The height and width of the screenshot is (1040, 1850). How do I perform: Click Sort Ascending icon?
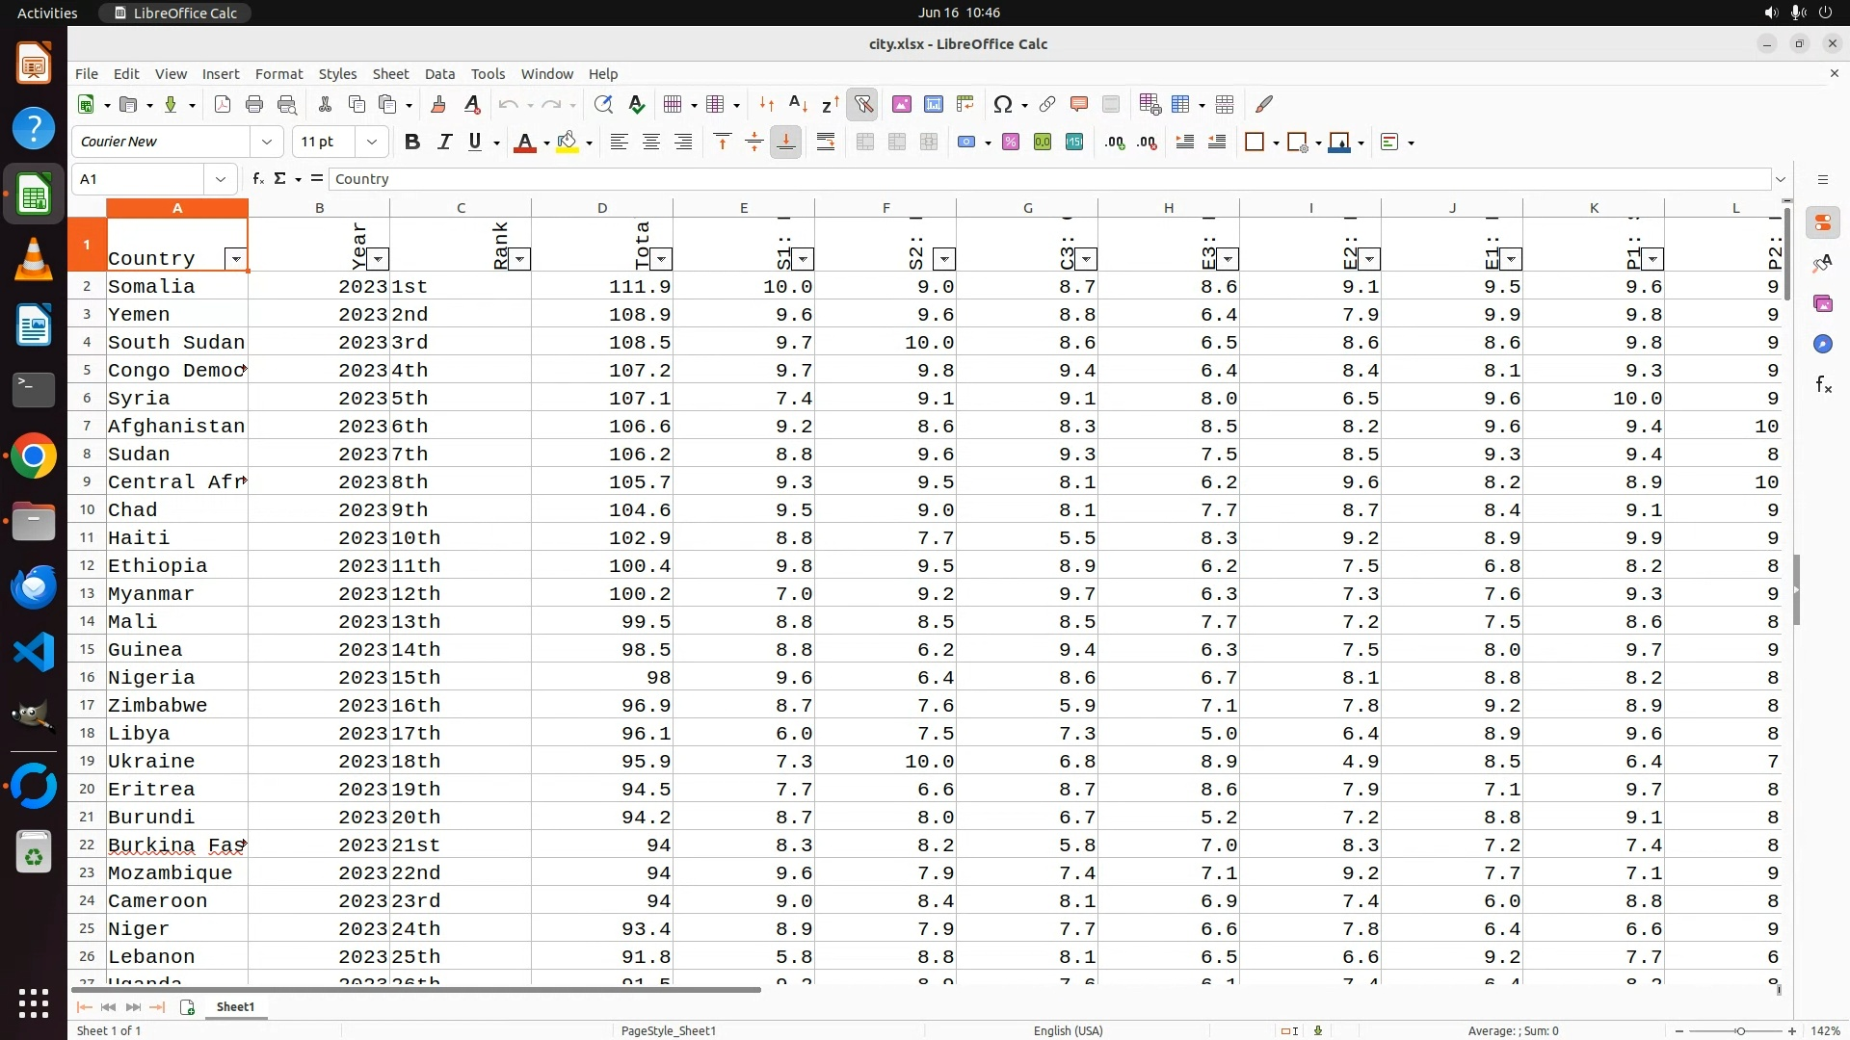coord(798,104)
